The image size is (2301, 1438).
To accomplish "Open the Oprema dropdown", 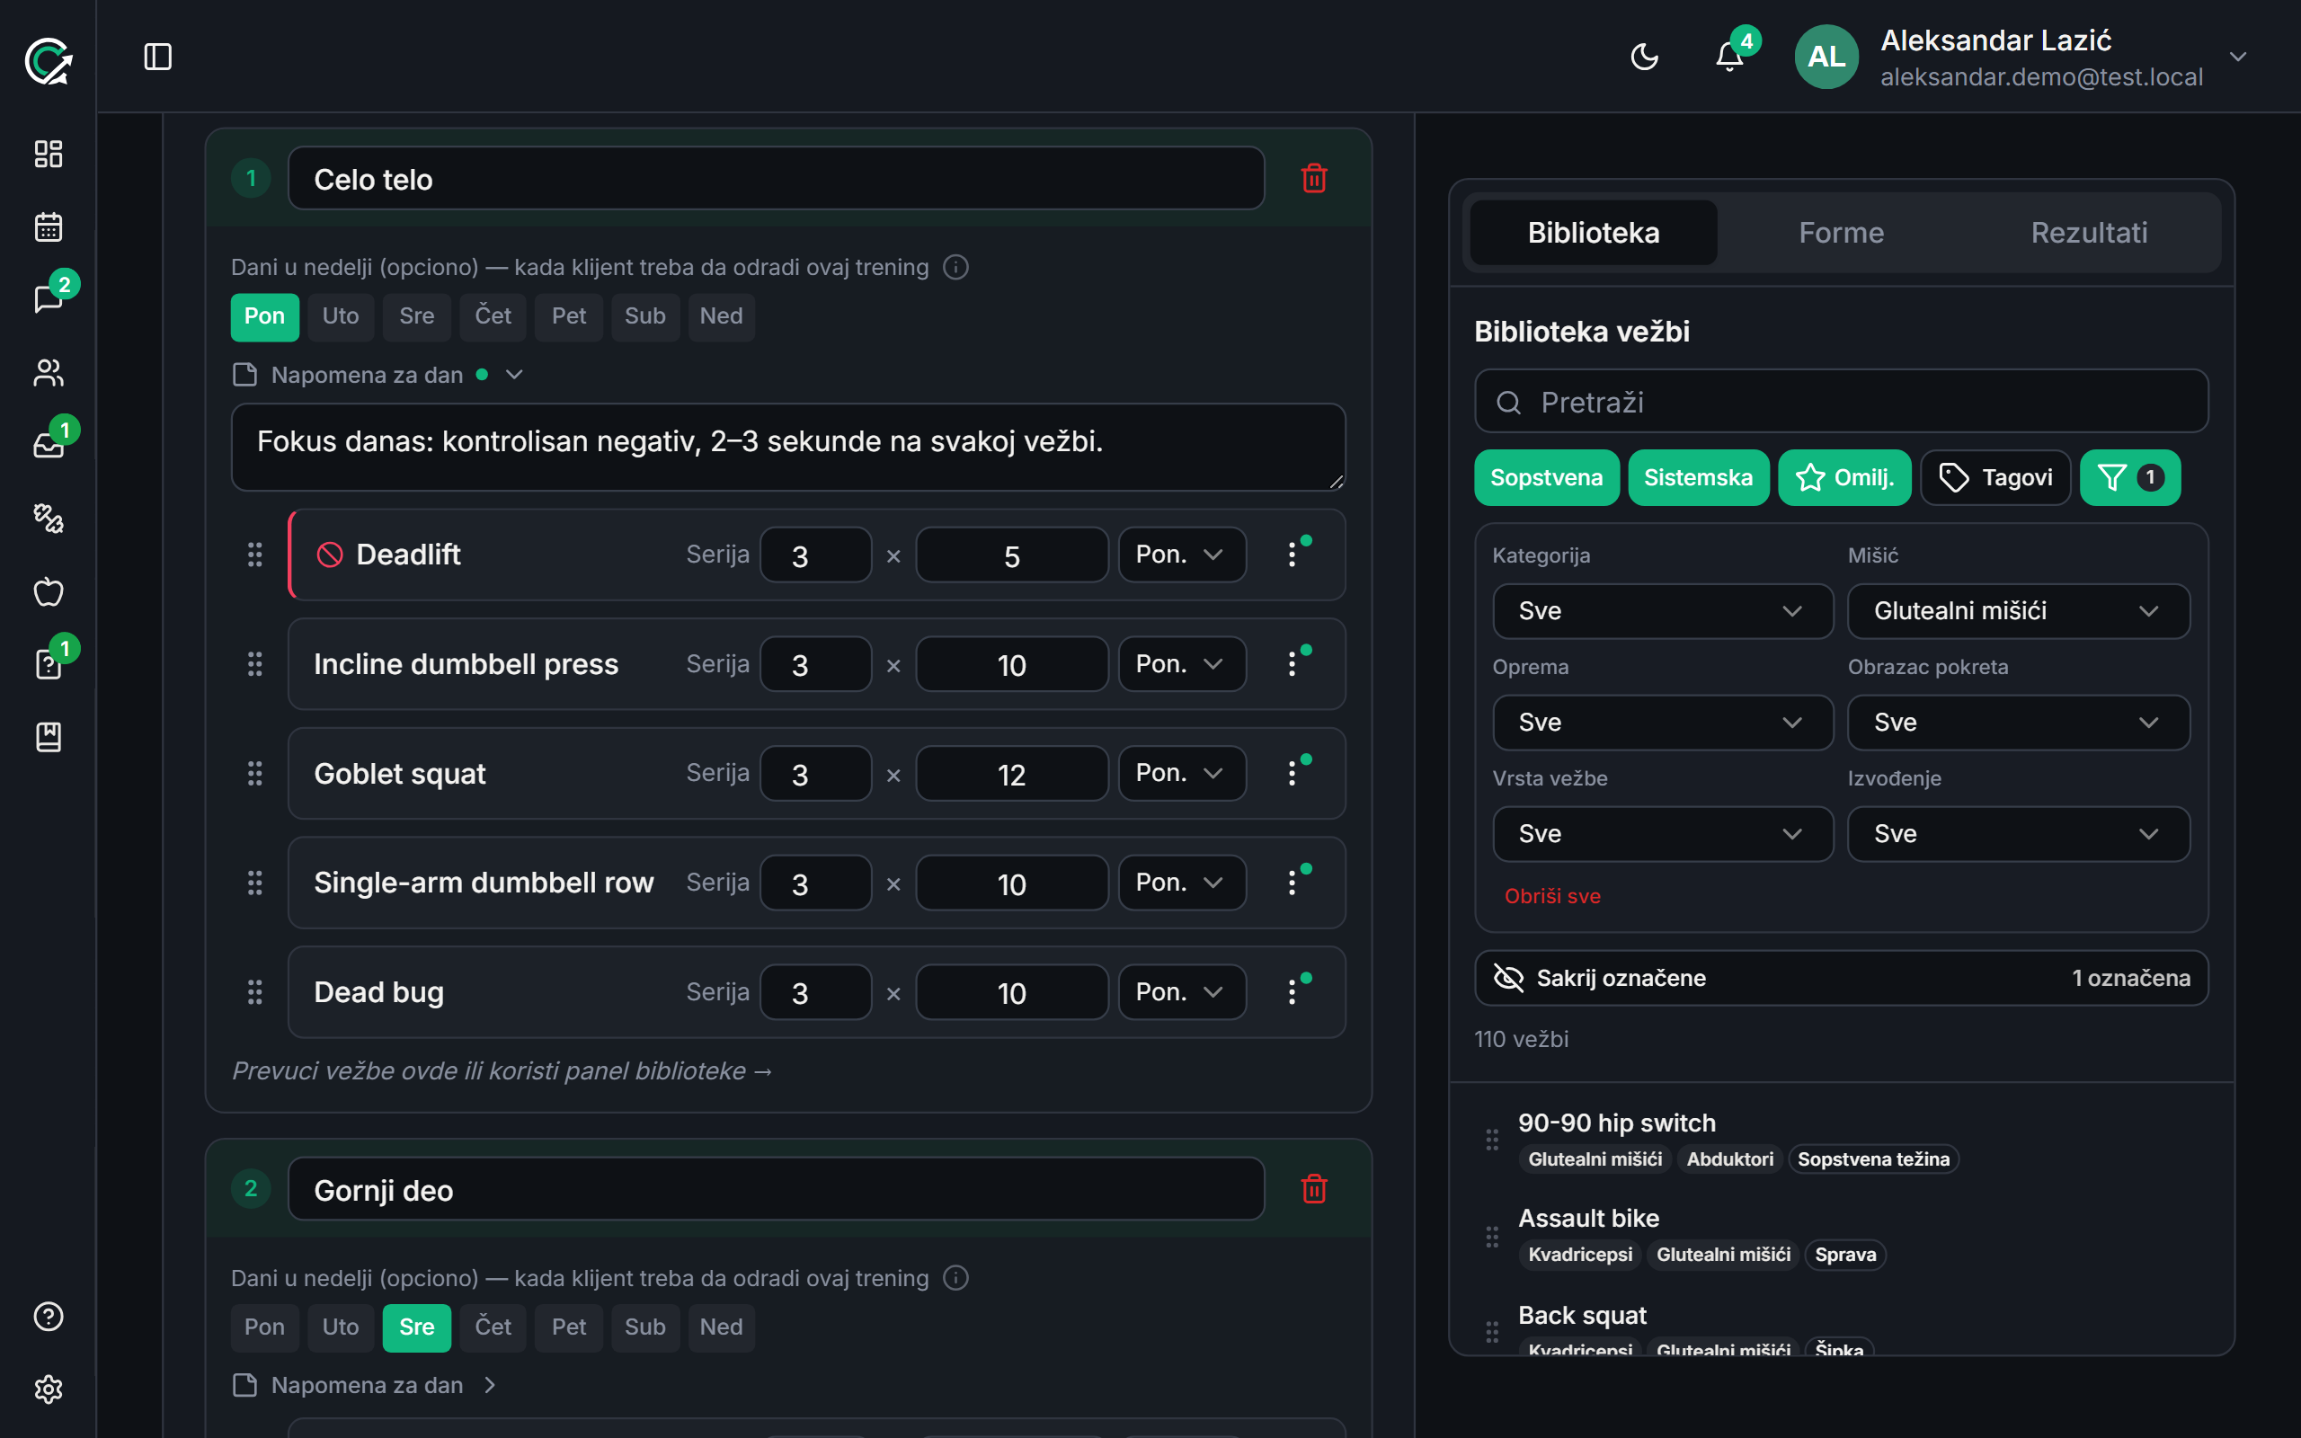I will point(1662,722).
